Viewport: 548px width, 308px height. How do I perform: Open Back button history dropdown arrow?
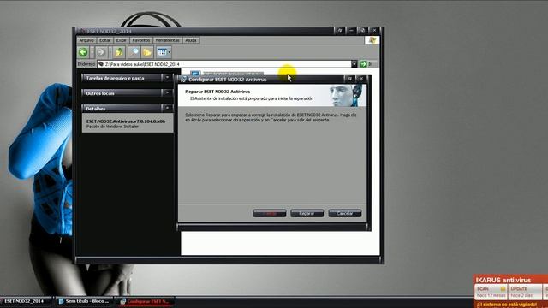coord(92,52)
